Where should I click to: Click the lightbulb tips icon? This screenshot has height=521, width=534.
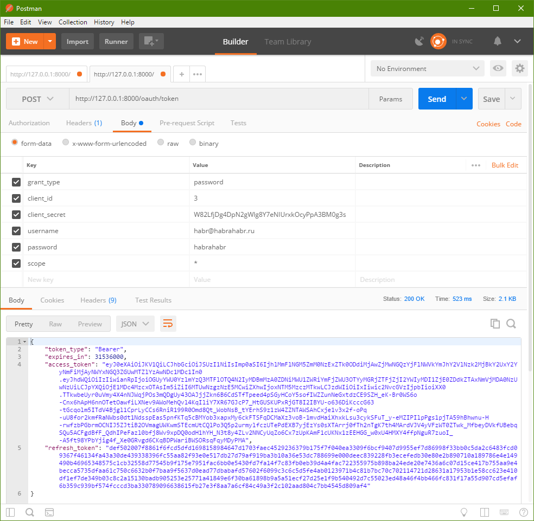[x=464, y=512]
